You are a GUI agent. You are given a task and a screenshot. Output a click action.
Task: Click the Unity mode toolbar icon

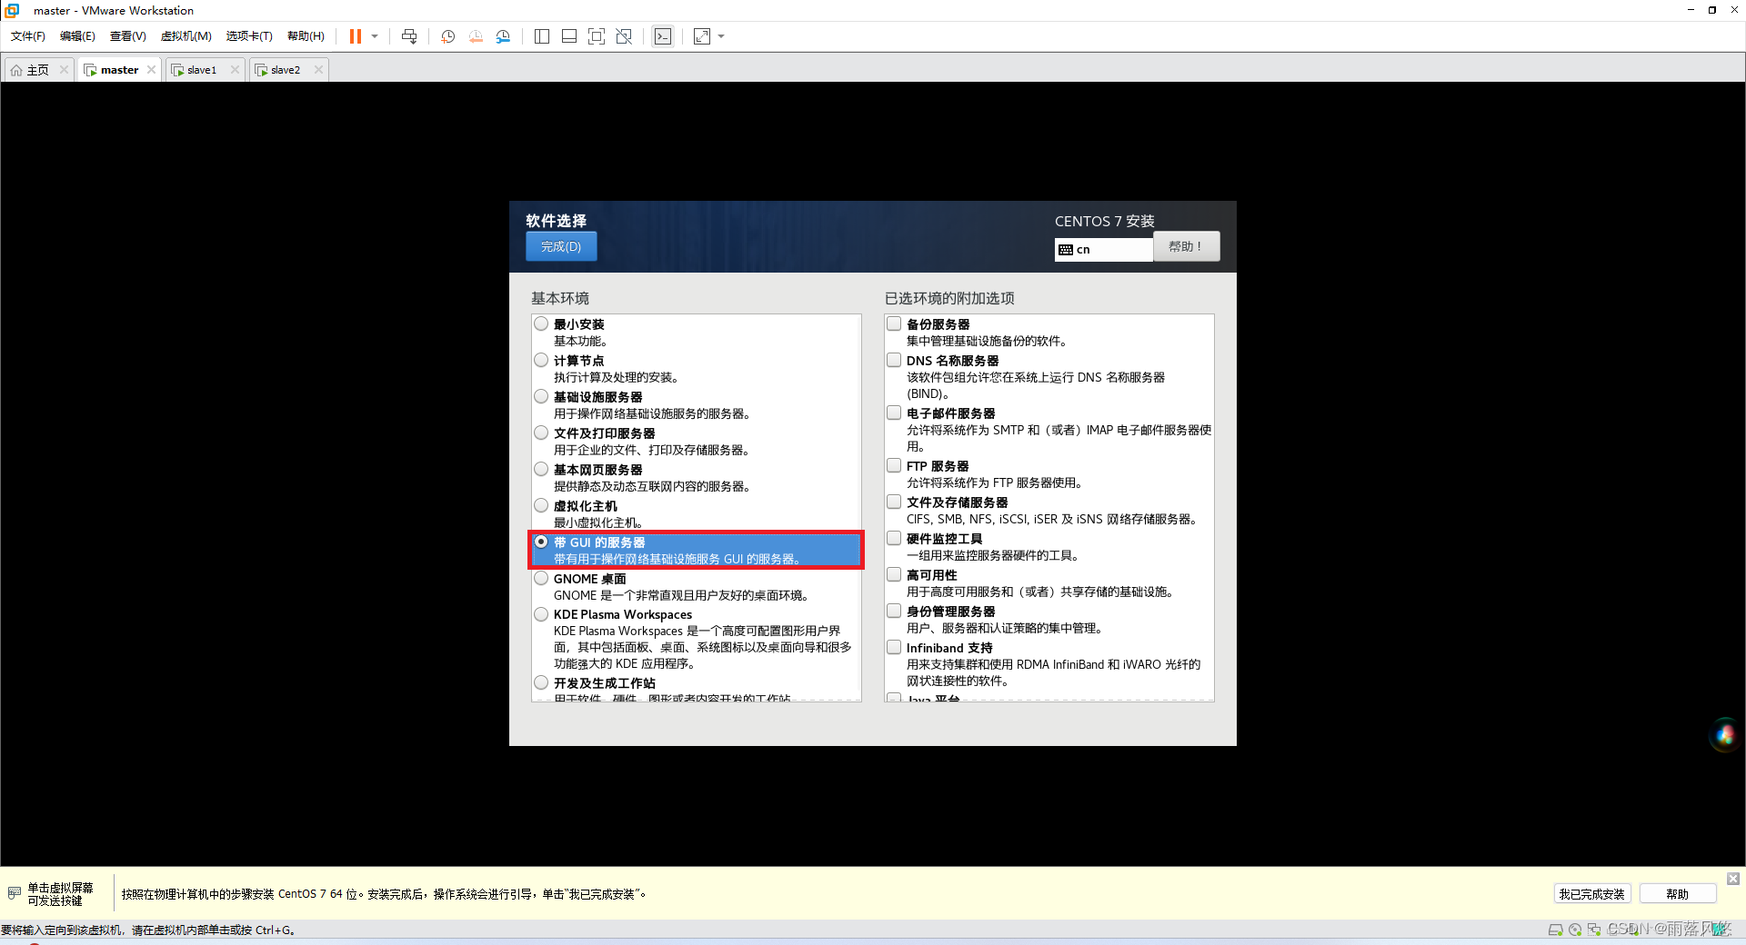624,36
